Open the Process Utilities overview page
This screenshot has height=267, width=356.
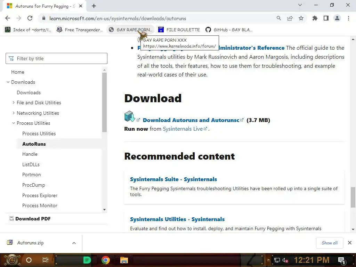coord(39,133)
